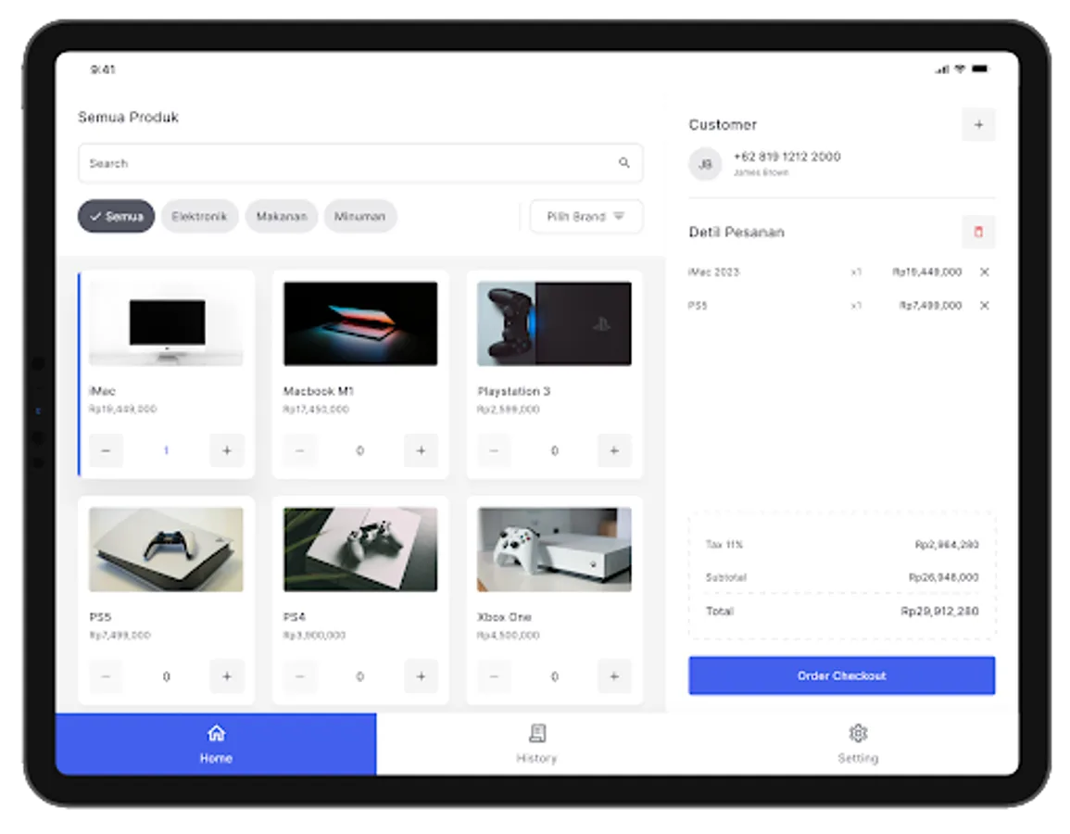
Task: Click the Tax 11% amount
Action: pyautogui.click(x=947, y=544)
